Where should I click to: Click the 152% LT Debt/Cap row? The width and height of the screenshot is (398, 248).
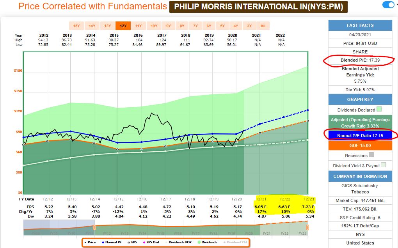click(360, 226)
